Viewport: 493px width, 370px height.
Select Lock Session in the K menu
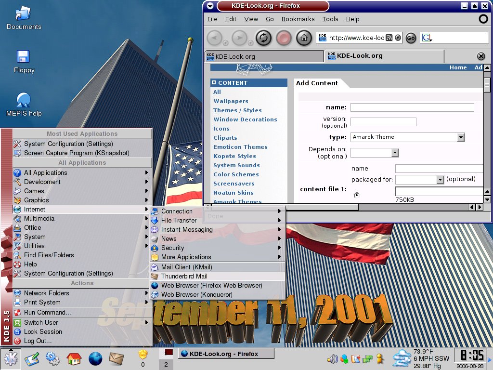[x=82, y=331]
